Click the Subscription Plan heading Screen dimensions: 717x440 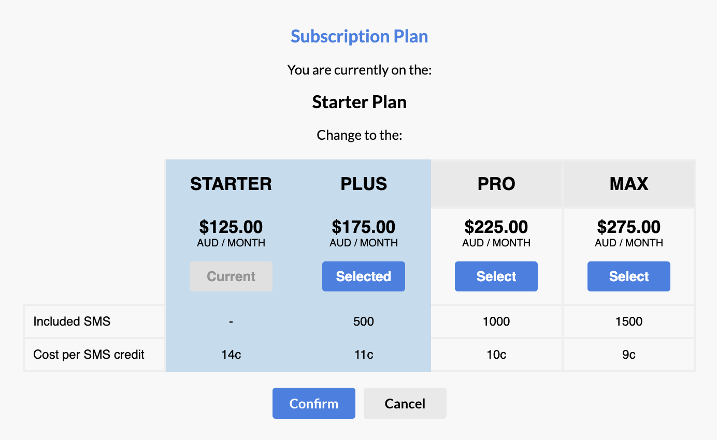(359, 36)
